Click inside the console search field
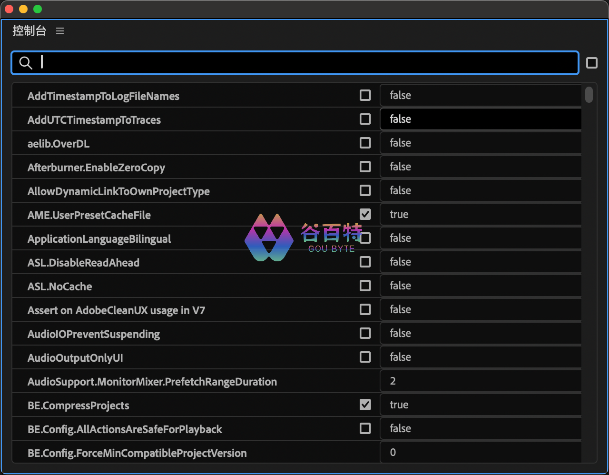The width and height of the screenshot is (609, 475). [304, 63]
